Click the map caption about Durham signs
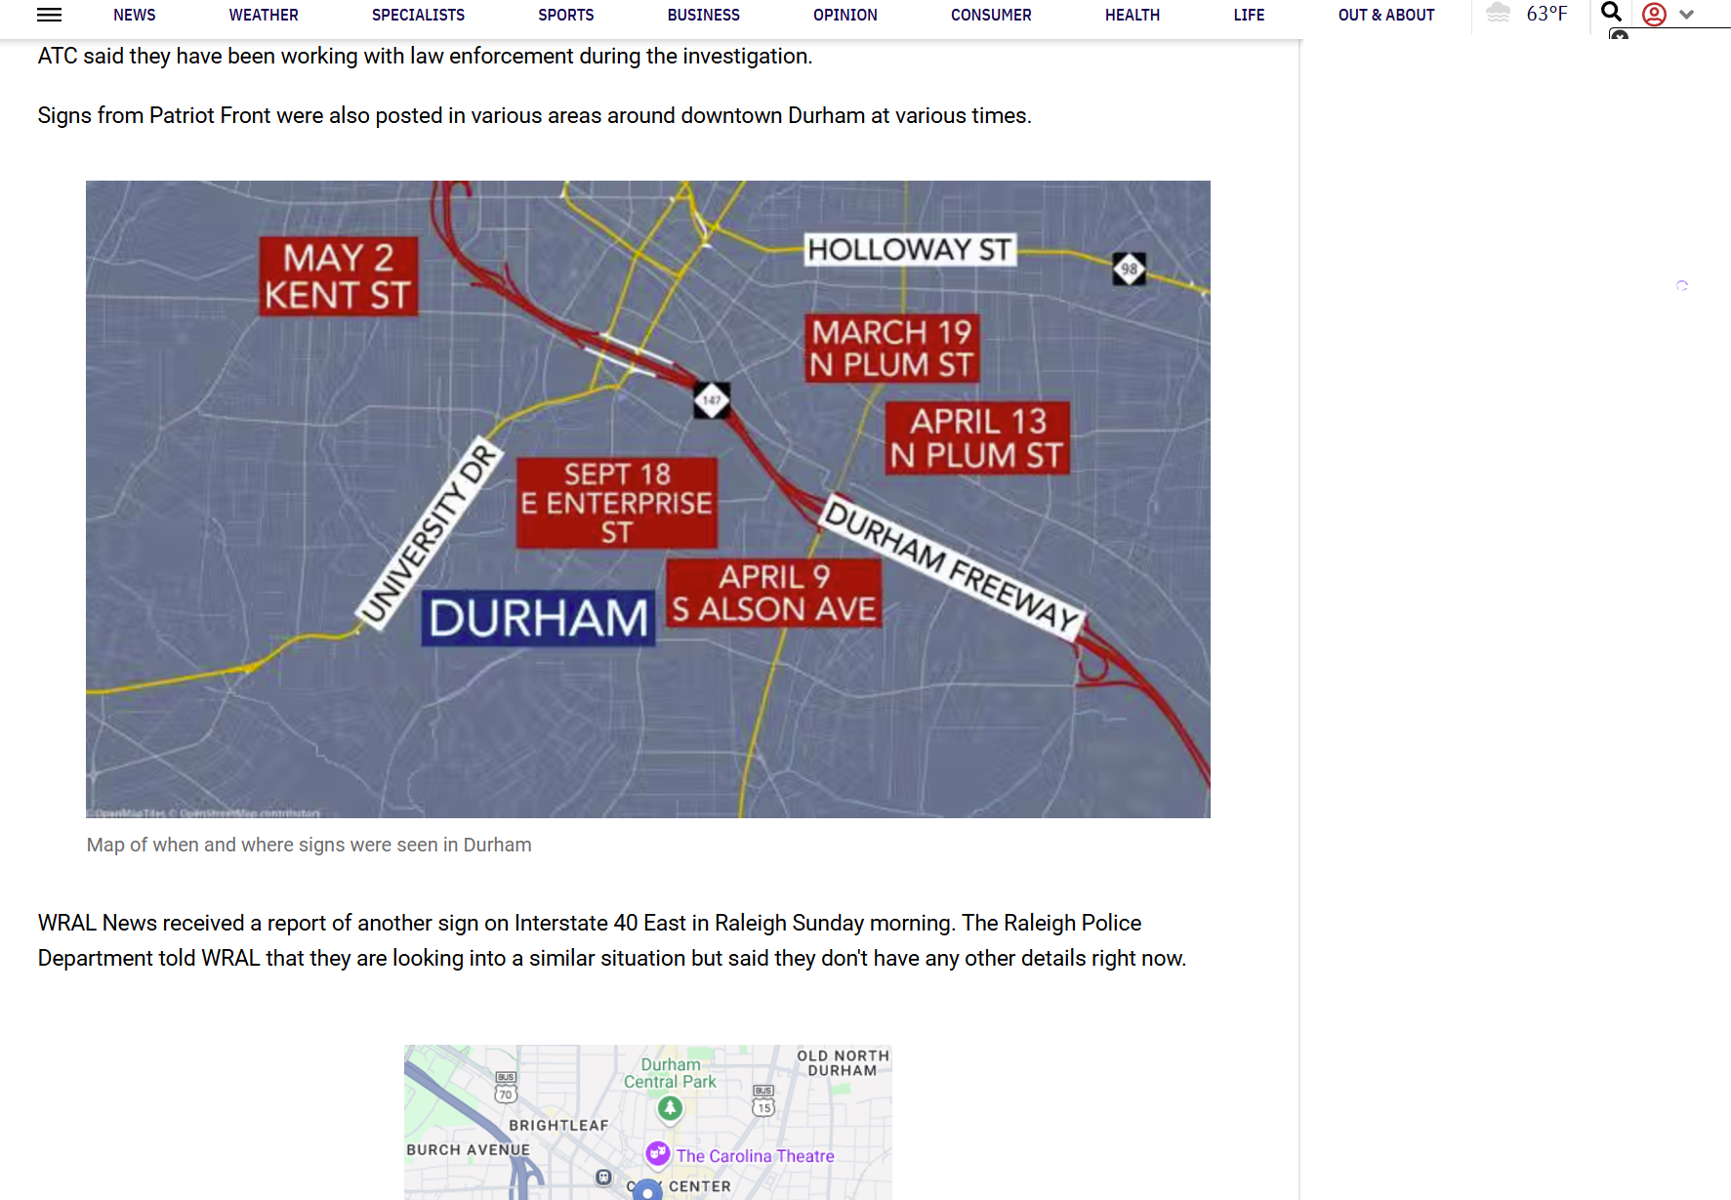The height and width of the screenshot is (1200, 1731). pyautogui.click(x=309, y=845)
